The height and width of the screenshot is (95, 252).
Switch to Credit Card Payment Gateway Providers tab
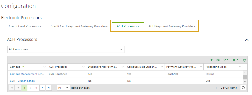pos(79,26)
